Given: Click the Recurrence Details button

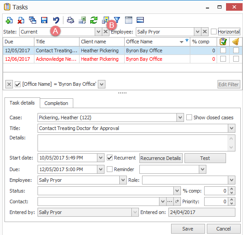Looking at the screenshot, I should [x=161, y=158].
